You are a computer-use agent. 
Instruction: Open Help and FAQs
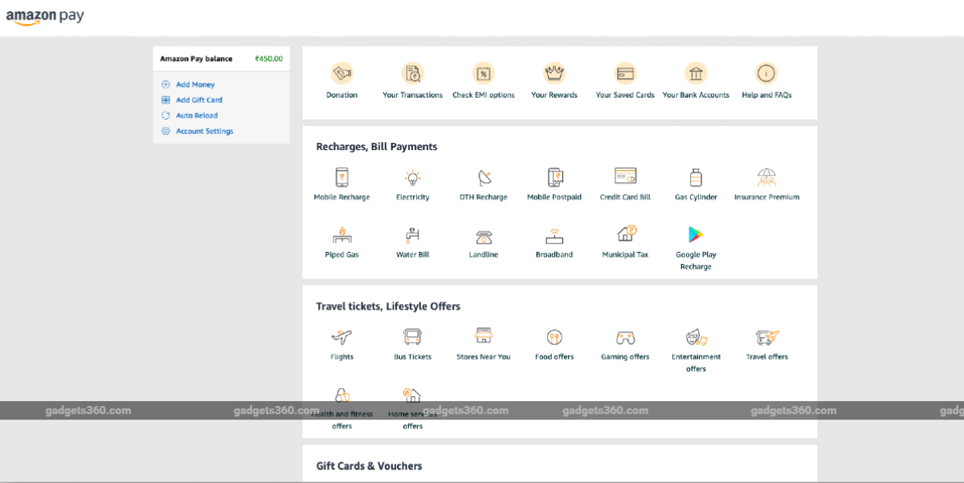pyautogui.click(x=766, y=78)
